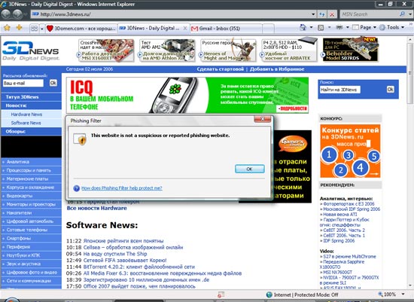Click the zoom magnifier icon in status bar
The height and width of the screenshot is (302, 414).
coord(380,294)
